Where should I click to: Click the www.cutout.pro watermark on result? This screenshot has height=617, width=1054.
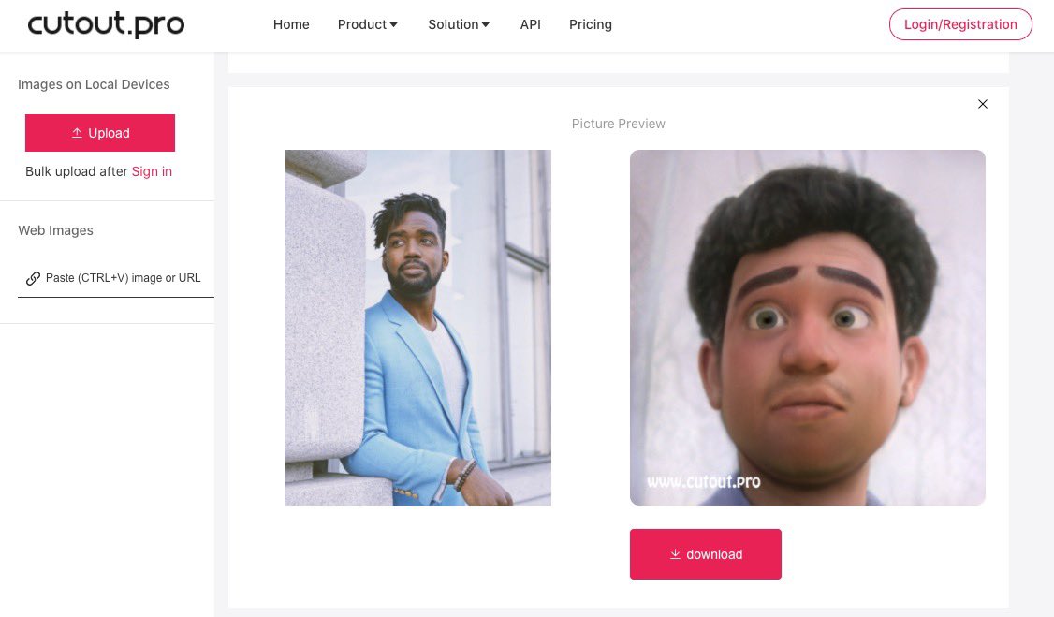pyautogui.click(x=704, y=482)
